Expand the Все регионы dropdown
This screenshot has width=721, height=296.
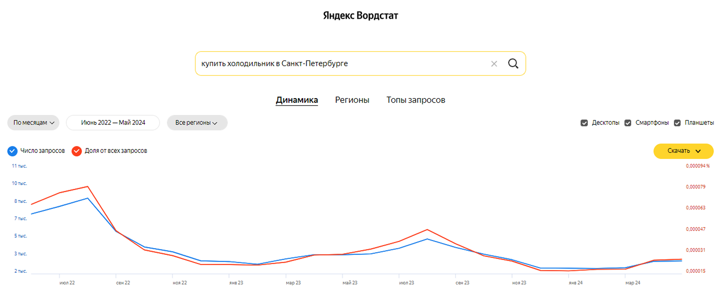pos(197,123)
